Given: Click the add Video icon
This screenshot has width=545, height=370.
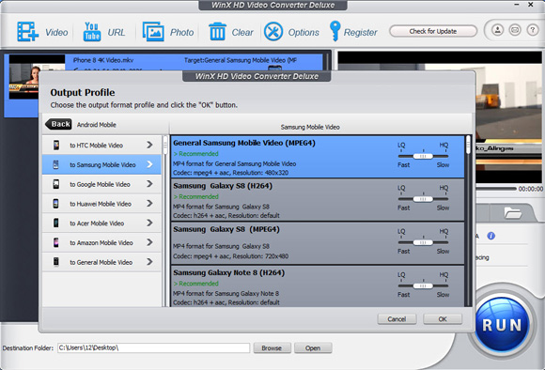Looking at the screenshot, I should 27,32.
